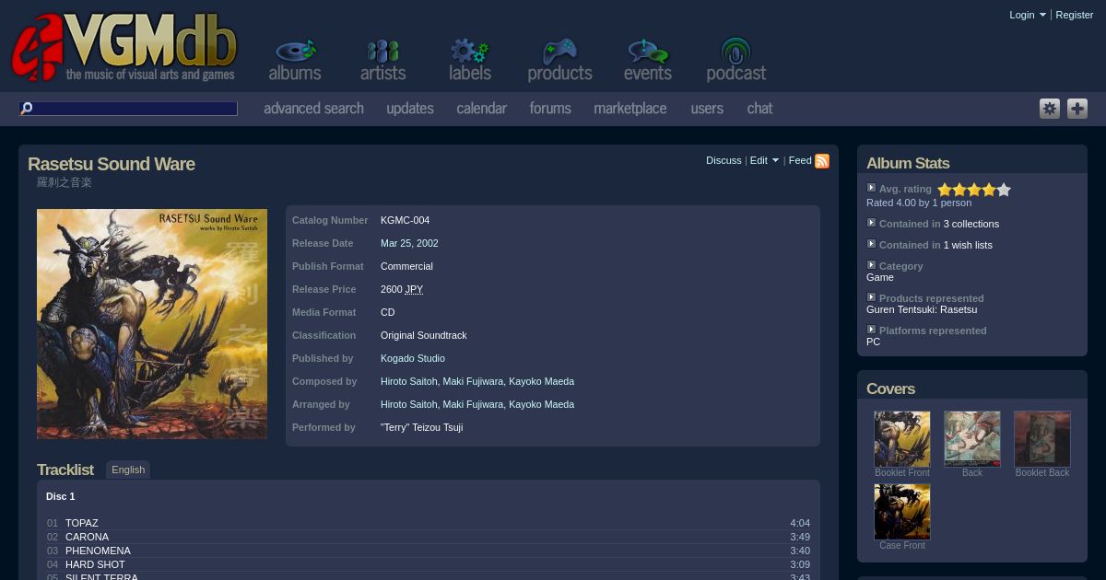Open advanced search from the navbar
1106x580 pixels.
point(313,109)
